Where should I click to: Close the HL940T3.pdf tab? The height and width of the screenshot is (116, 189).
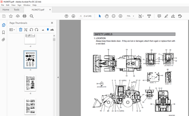50,10
